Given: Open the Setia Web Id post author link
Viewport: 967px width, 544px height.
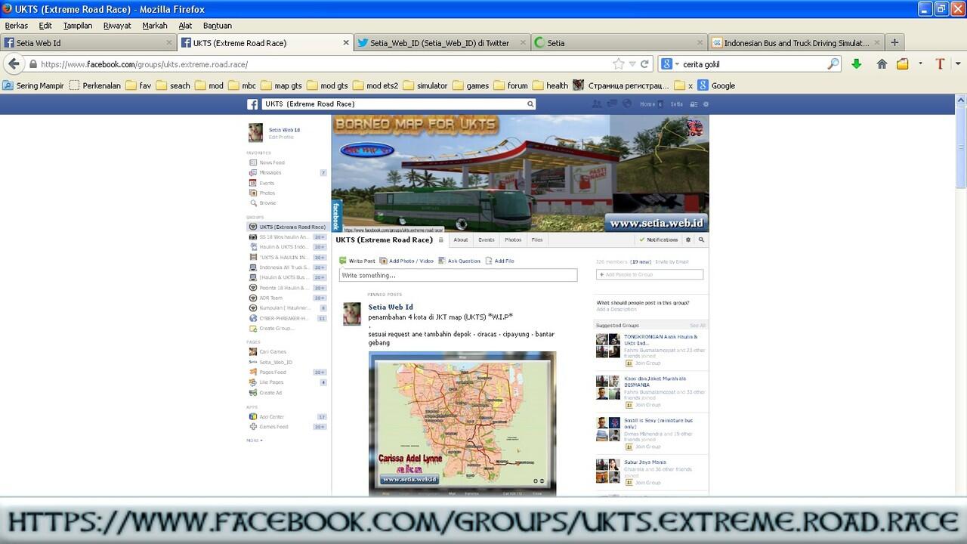Looking at the screenshot, I should [x=391, y=307].
